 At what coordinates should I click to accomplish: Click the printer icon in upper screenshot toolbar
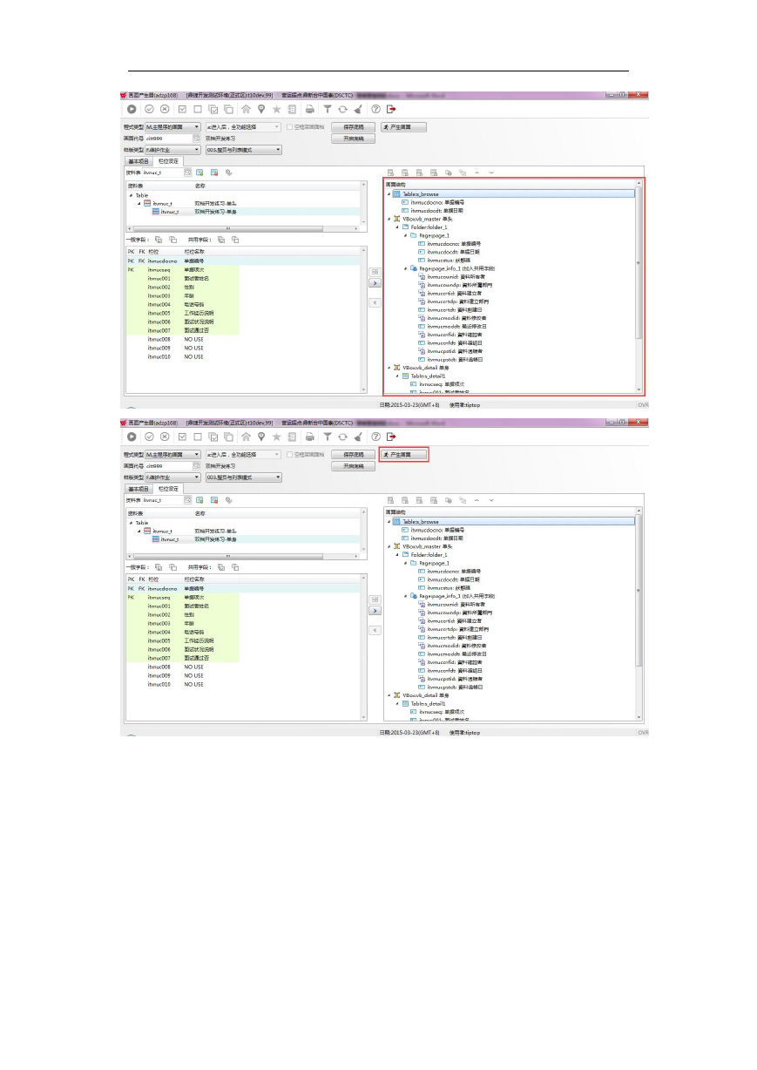point(309,109)
